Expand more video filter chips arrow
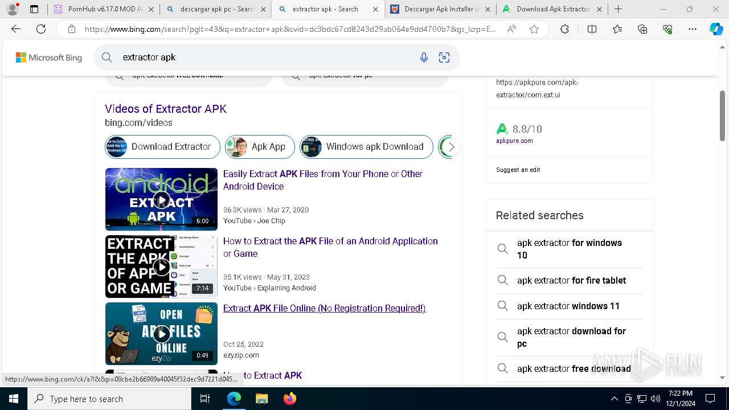Image resolution: width=729 pixels, height=410 pixels. point(451,147)
